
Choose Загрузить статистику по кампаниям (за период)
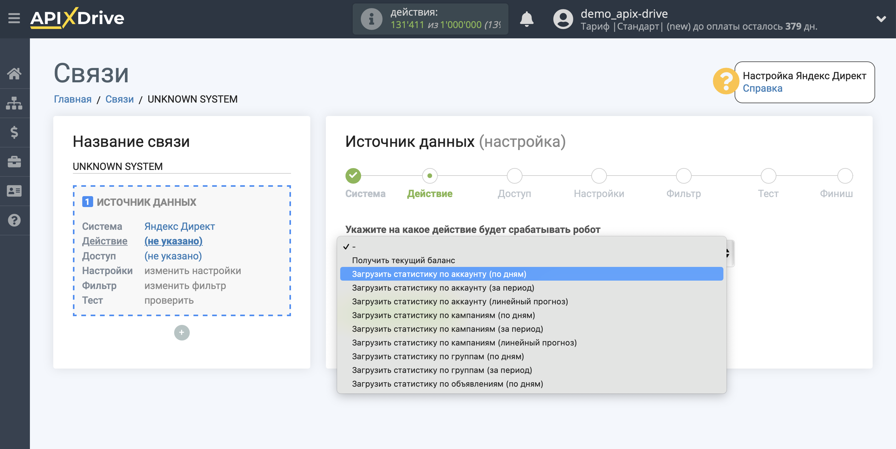pyautogui.click(x=531, y=329)
